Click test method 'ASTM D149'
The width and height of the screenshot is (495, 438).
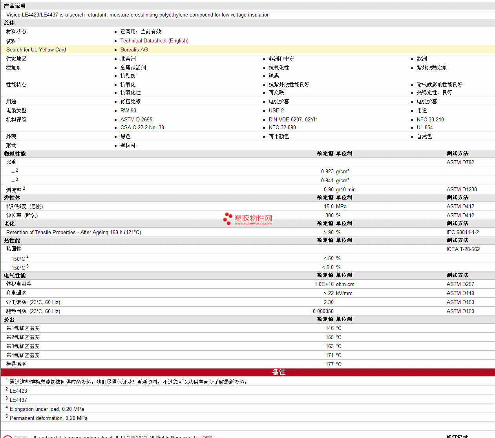point(460,293)
